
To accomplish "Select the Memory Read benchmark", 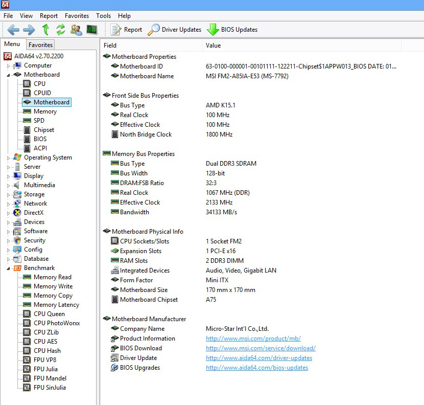I will 48,277.
